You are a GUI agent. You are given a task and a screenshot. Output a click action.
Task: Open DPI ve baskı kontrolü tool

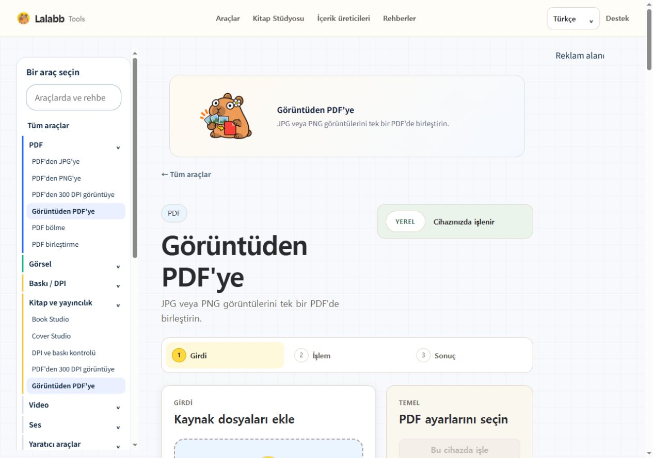pyautogui.click(x=64, y=353)
